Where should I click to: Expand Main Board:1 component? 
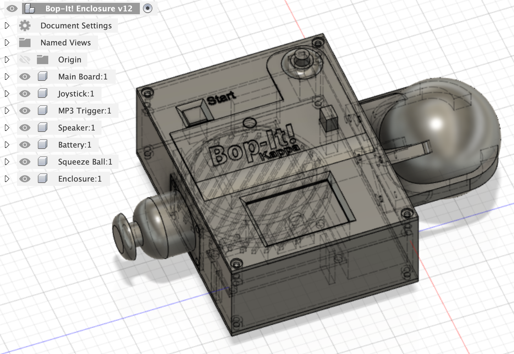click(x=7, y=77)
